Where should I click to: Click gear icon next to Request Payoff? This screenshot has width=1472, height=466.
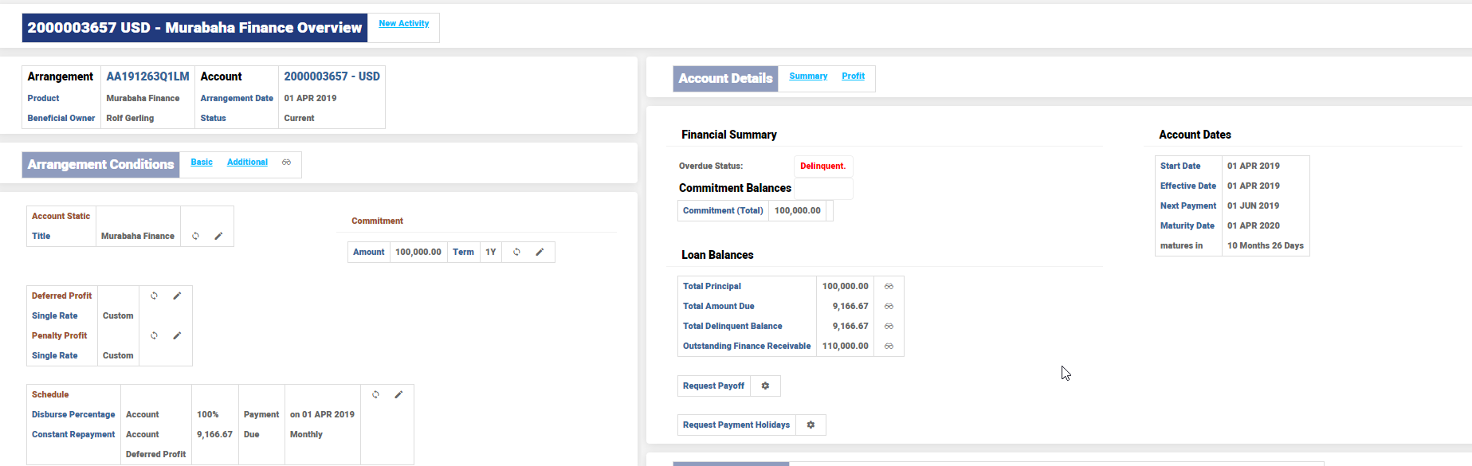(765, 386)
